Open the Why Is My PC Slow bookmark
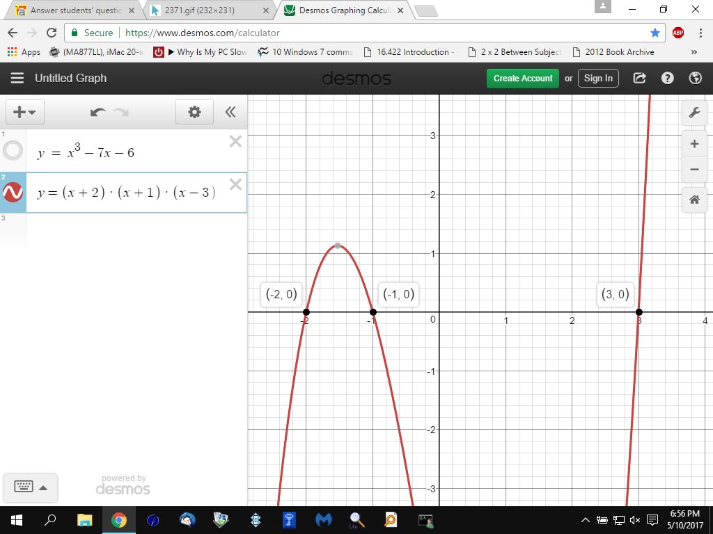The width and height of the screenshot is (713, 534). (201, 51)
